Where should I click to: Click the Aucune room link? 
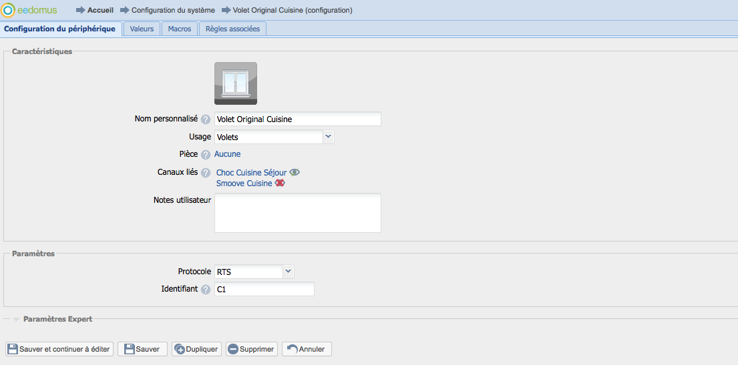pyautogui.click(x=227, y=154)
